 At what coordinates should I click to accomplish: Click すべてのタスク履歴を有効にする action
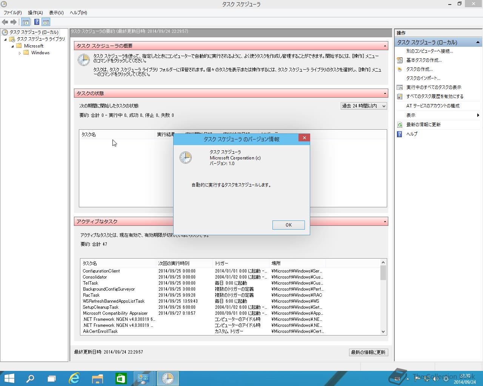435,96
